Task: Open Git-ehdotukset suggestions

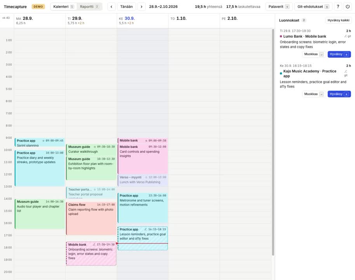Action: (x=313, y=7)
